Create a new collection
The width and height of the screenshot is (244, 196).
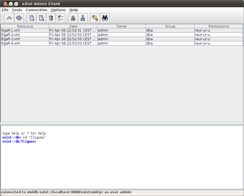click(x=32, y=18)
